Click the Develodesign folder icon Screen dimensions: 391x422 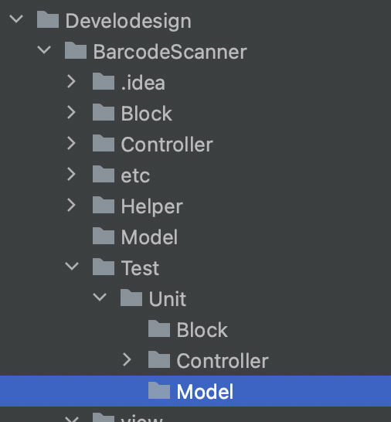point(48,19)
